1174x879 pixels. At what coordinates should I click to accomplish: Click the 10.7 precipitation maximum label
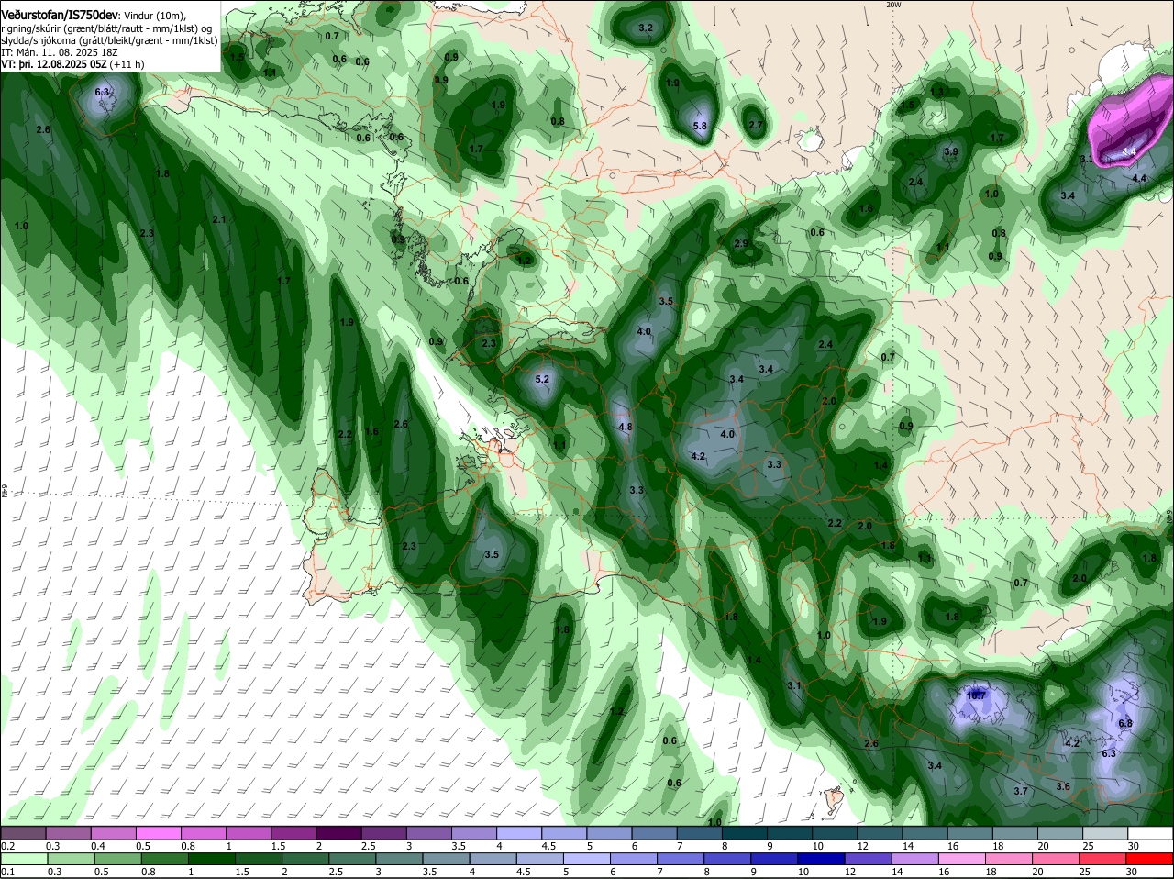[977, 695]
